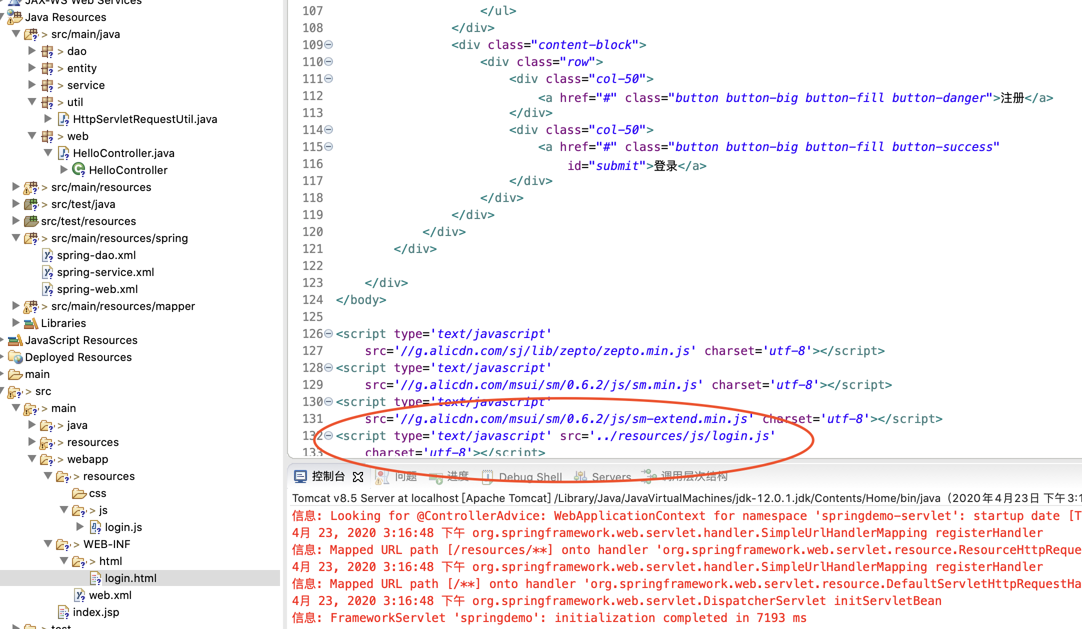Image resolution: width=1082 pixels, height=629 pixels.
Task: Expand the Libraries node
Action: tap(16, 323)
